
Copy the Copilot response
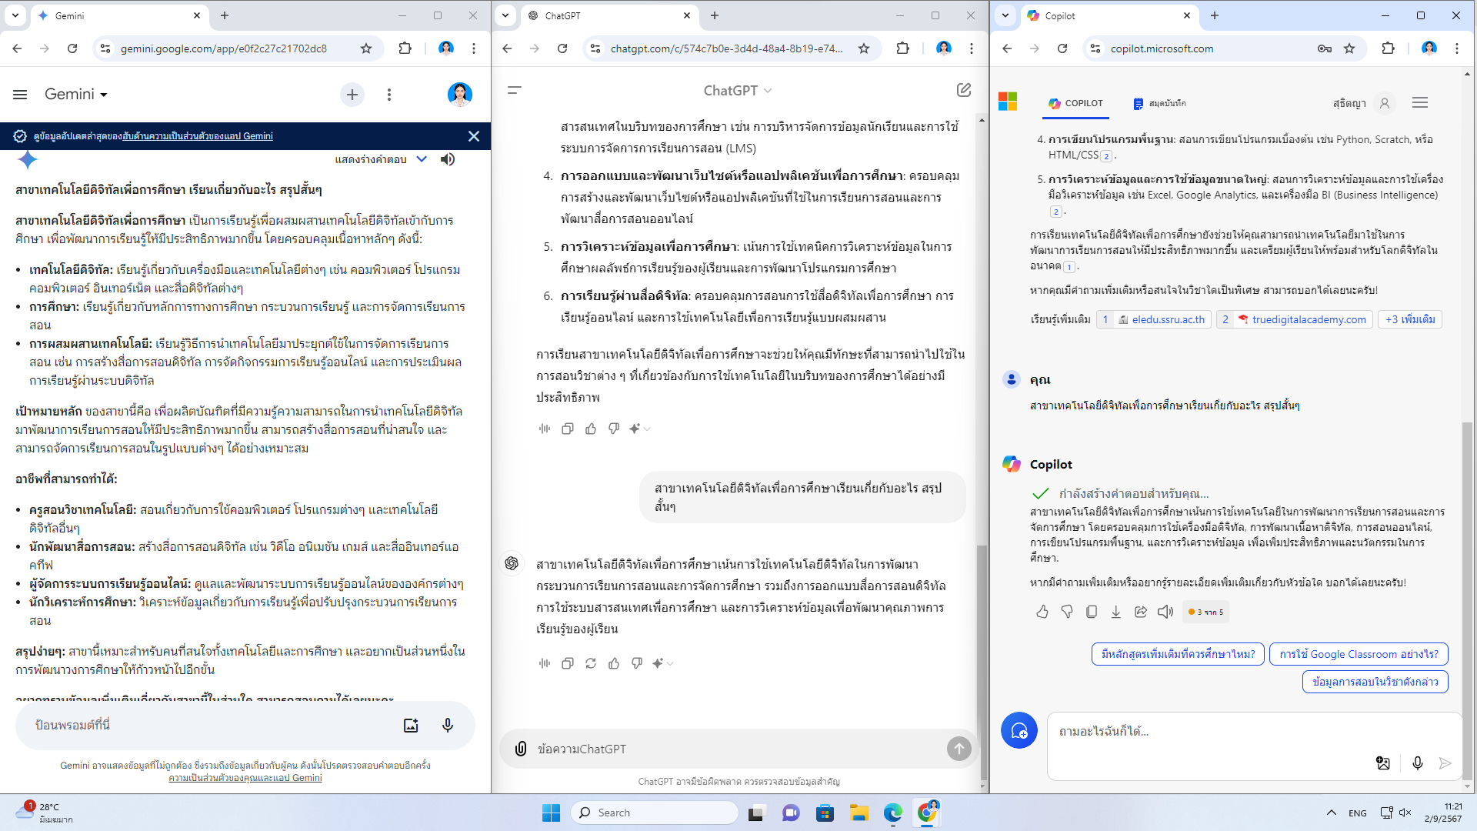click(1092, 612)
